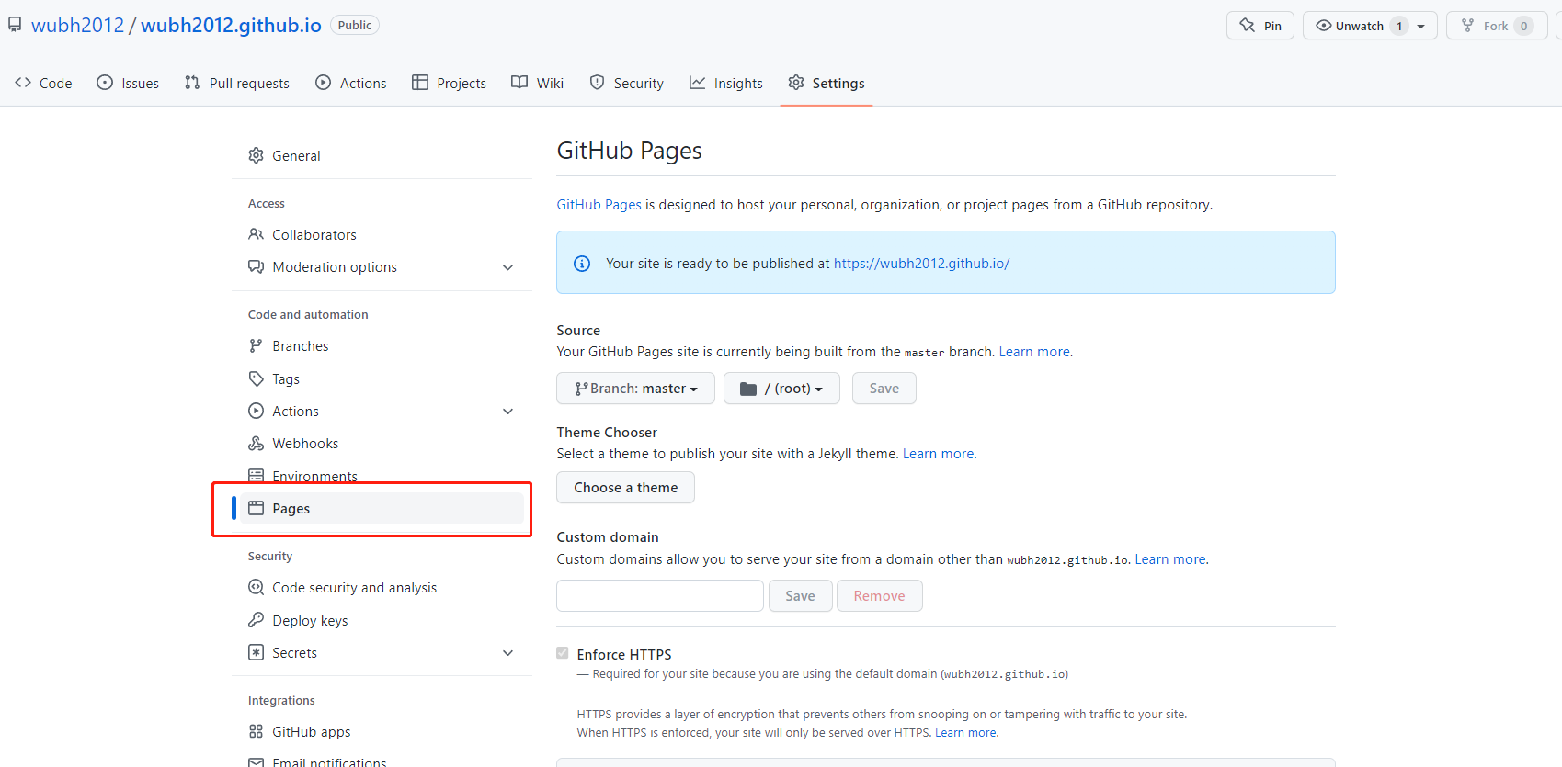Expand the Moderation options section
Screen dimensions: 1562x767
click(x=507, y=267)
